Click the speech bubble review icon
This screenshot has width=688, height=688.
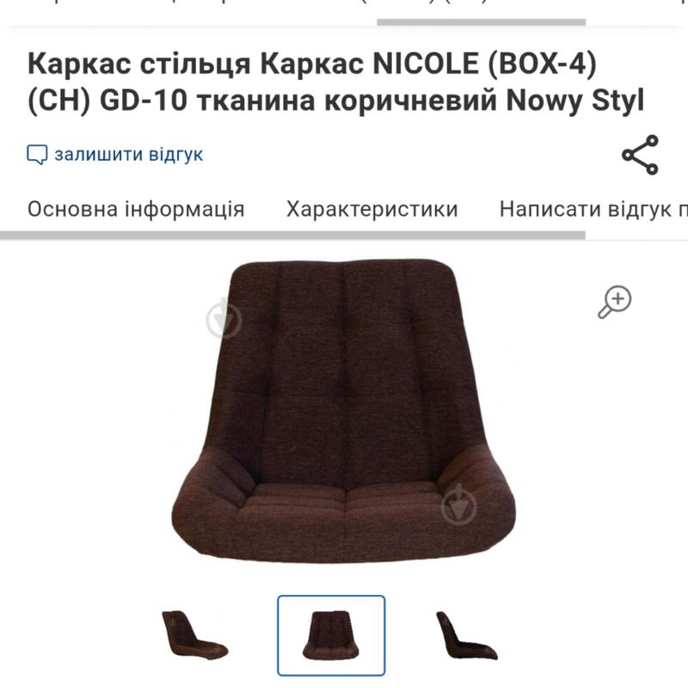[37, 155]
